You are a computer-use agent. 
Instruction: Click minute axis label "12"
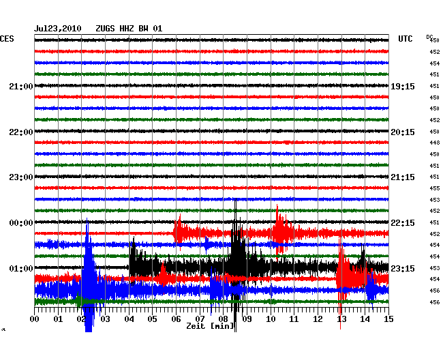[x=318, y=319]
